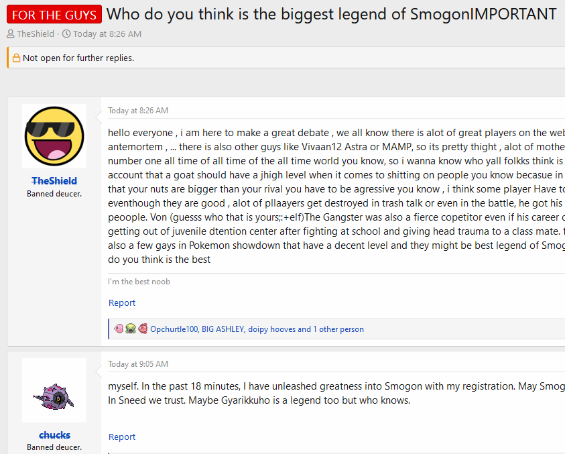Click the lock icon in the closed notice
Image resolution: width=565 pixels, height=454 pixels.
pos(17,58)
